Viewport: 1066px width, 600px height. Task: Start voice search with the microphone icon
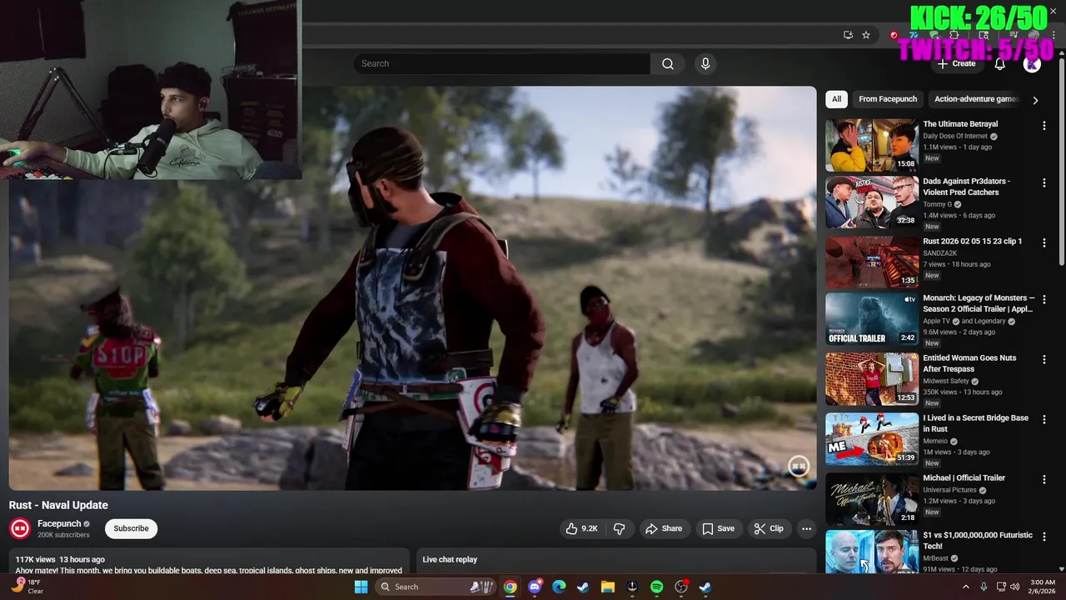pos(705,64)
